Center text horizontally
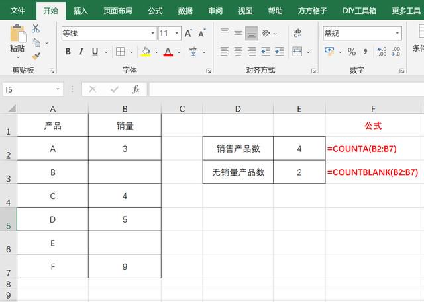The width and height of the screenshot is (424, 302). point(238,52)
